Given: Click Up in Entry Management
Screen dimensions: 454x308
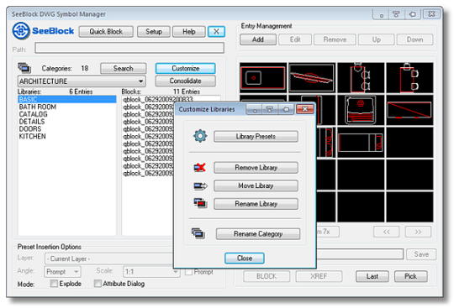Looking at the screenshot, I should (x=376, y=39).
